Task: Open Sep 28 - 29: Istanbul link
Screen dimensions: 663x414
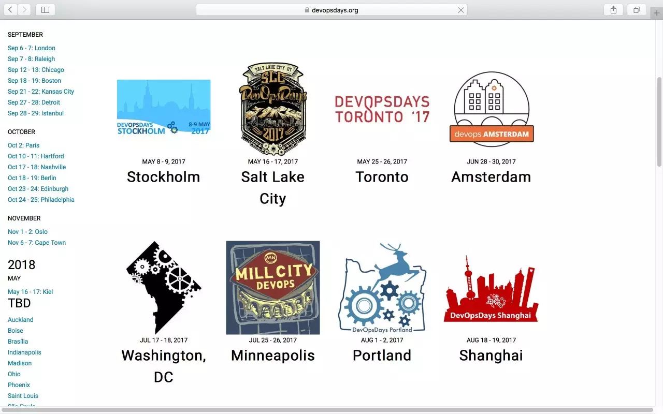Action: (x=36, y=113)
